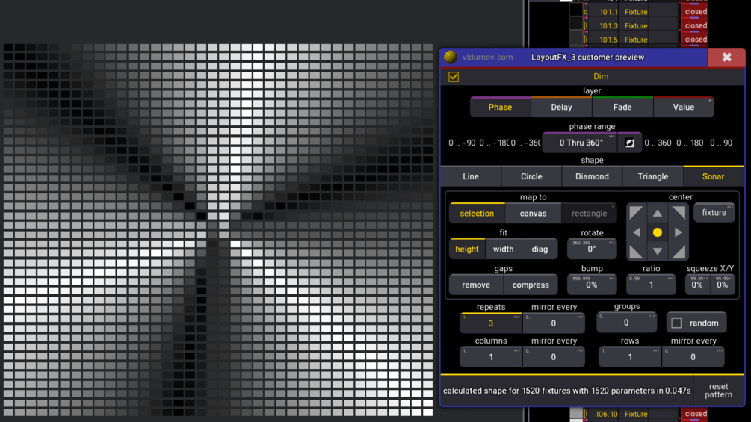This screenshot has height=422, width=751.
Task: Apply the 0 .. 360 phase preset
Action: (658, 143)
